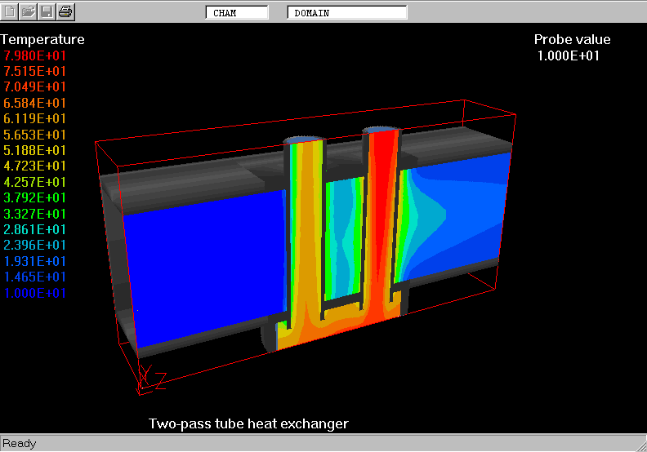
Task: Open a file with the folder icon
Action: click(29, 11)
